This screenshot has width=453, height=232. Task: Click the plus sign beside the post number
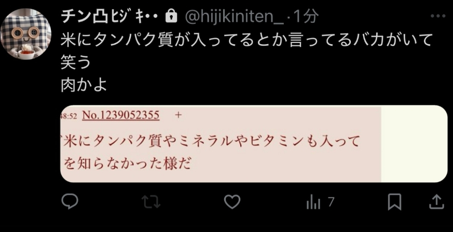[x=179, y=115]
